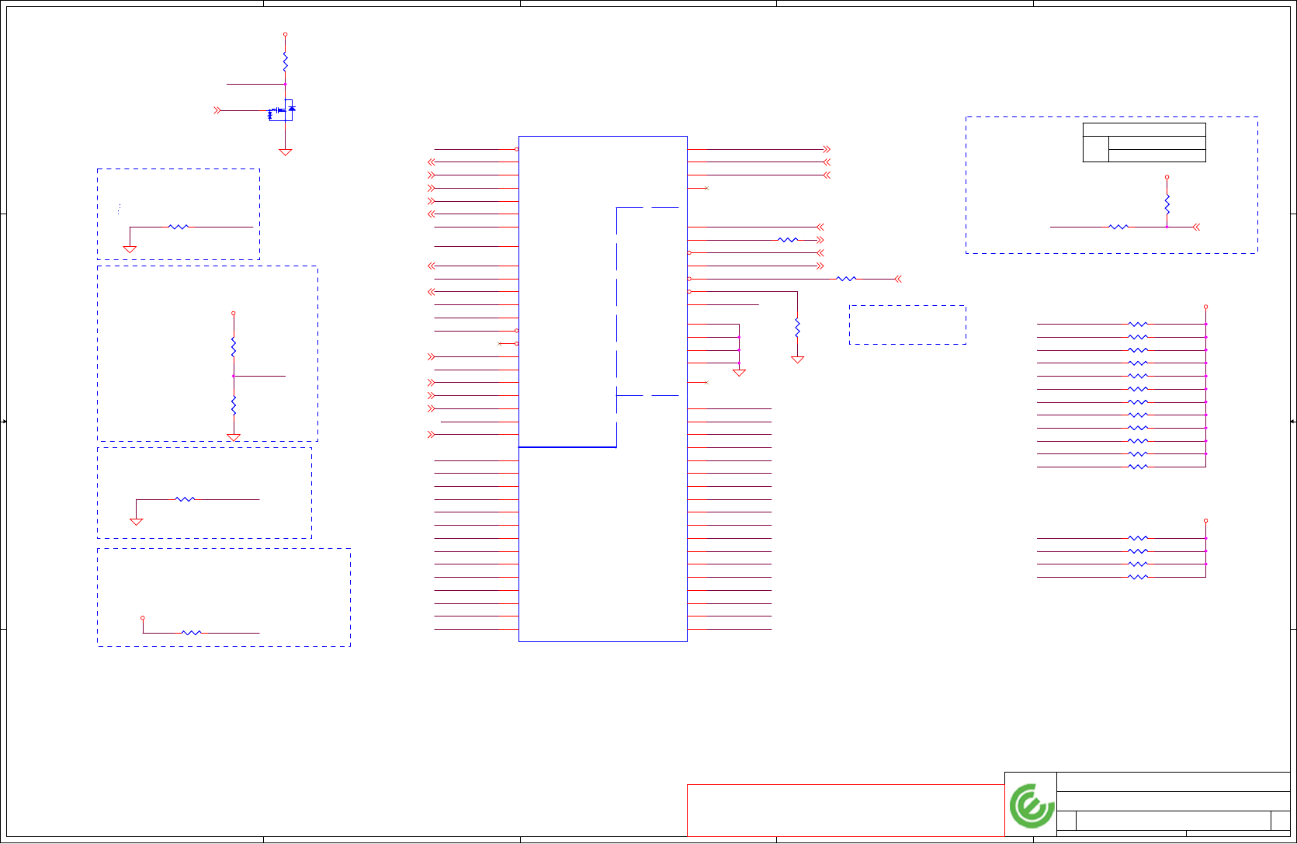Click the ground symbol in the topmost left dashed box
Image resolution: width=1297 pixels, height=844 pixels.
[130, 249]
